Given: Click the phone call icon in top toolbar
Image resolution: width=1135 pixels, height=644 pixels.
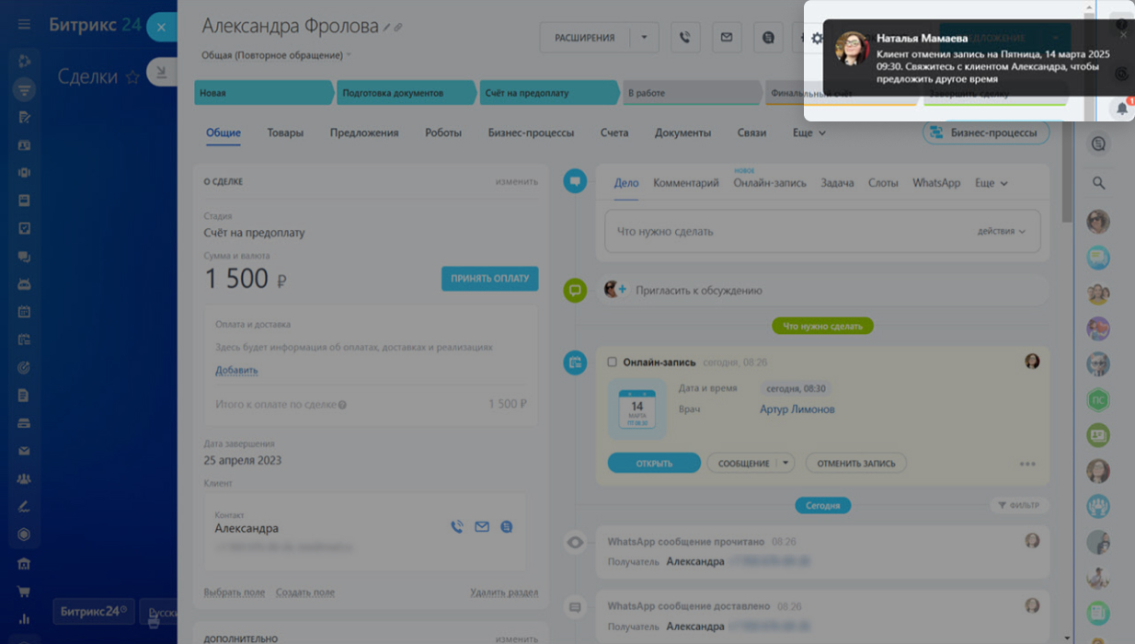Looking at the screenshot, I should coord(685,38).
